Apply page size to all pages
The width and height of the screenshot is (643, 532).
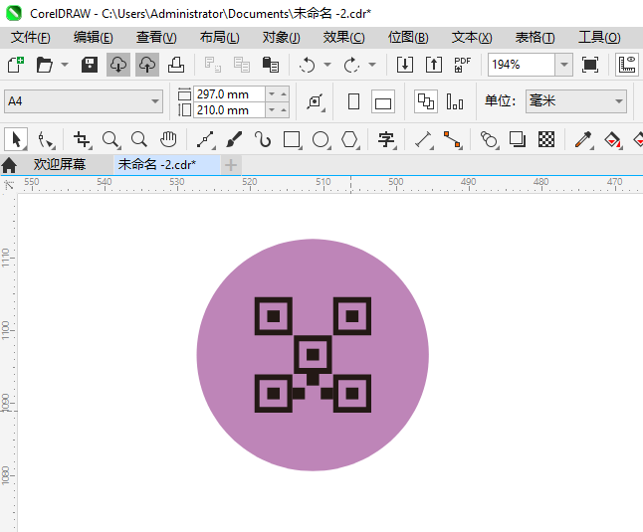tap(426, 101)
